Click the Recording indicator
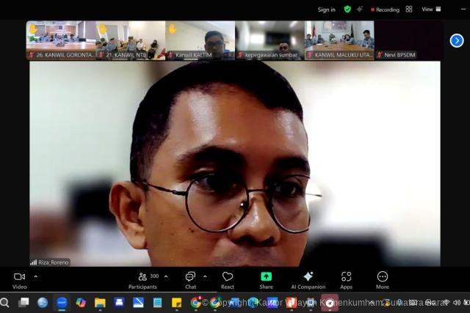The height and width of the screenshot is (313, 470). (385, 10)
